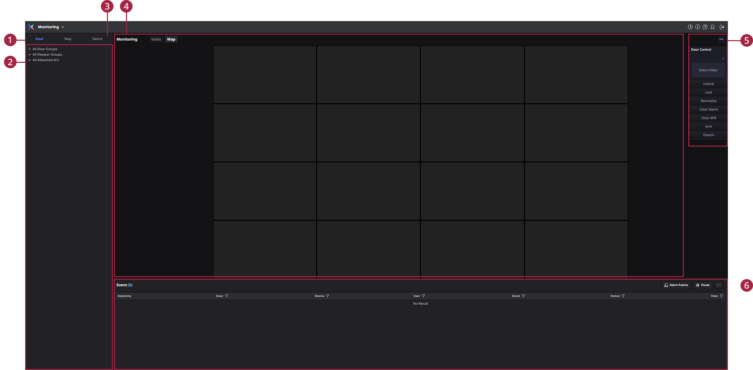Viewport: 753px width, 370px height.
Task: Switch to the Device tab
Action: coord(97,39)
